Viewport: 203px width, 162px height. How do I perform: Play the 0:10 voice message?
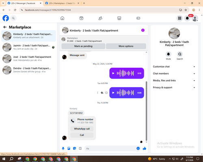(113, 73)
